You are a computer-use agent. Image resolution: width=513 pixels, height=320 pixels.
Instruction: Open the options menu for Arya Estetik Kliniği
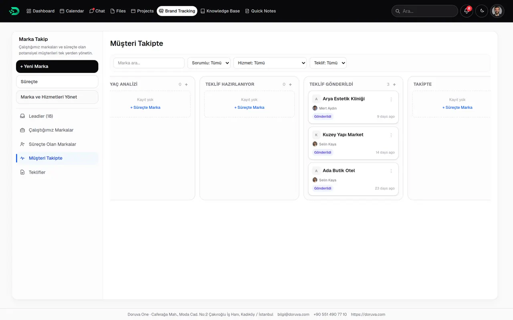(x=391, y=99)
